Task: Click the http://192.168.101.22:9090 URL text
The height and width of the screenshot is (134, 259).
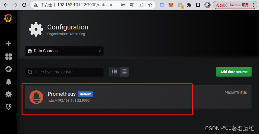Action: click(69, 101)
